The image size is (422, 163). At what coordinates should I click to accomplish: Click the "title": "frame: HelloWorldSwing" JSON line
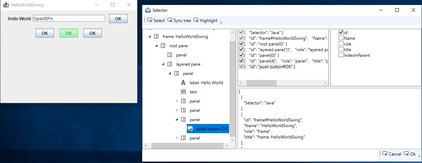[274, 137]
